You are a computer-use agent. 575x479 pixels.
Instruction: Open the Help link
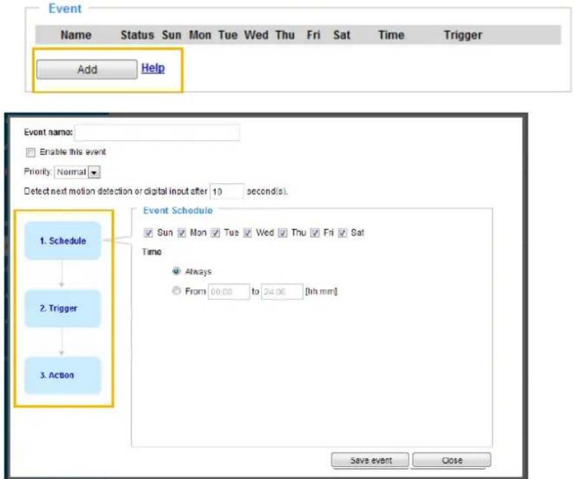click(153, 68)
